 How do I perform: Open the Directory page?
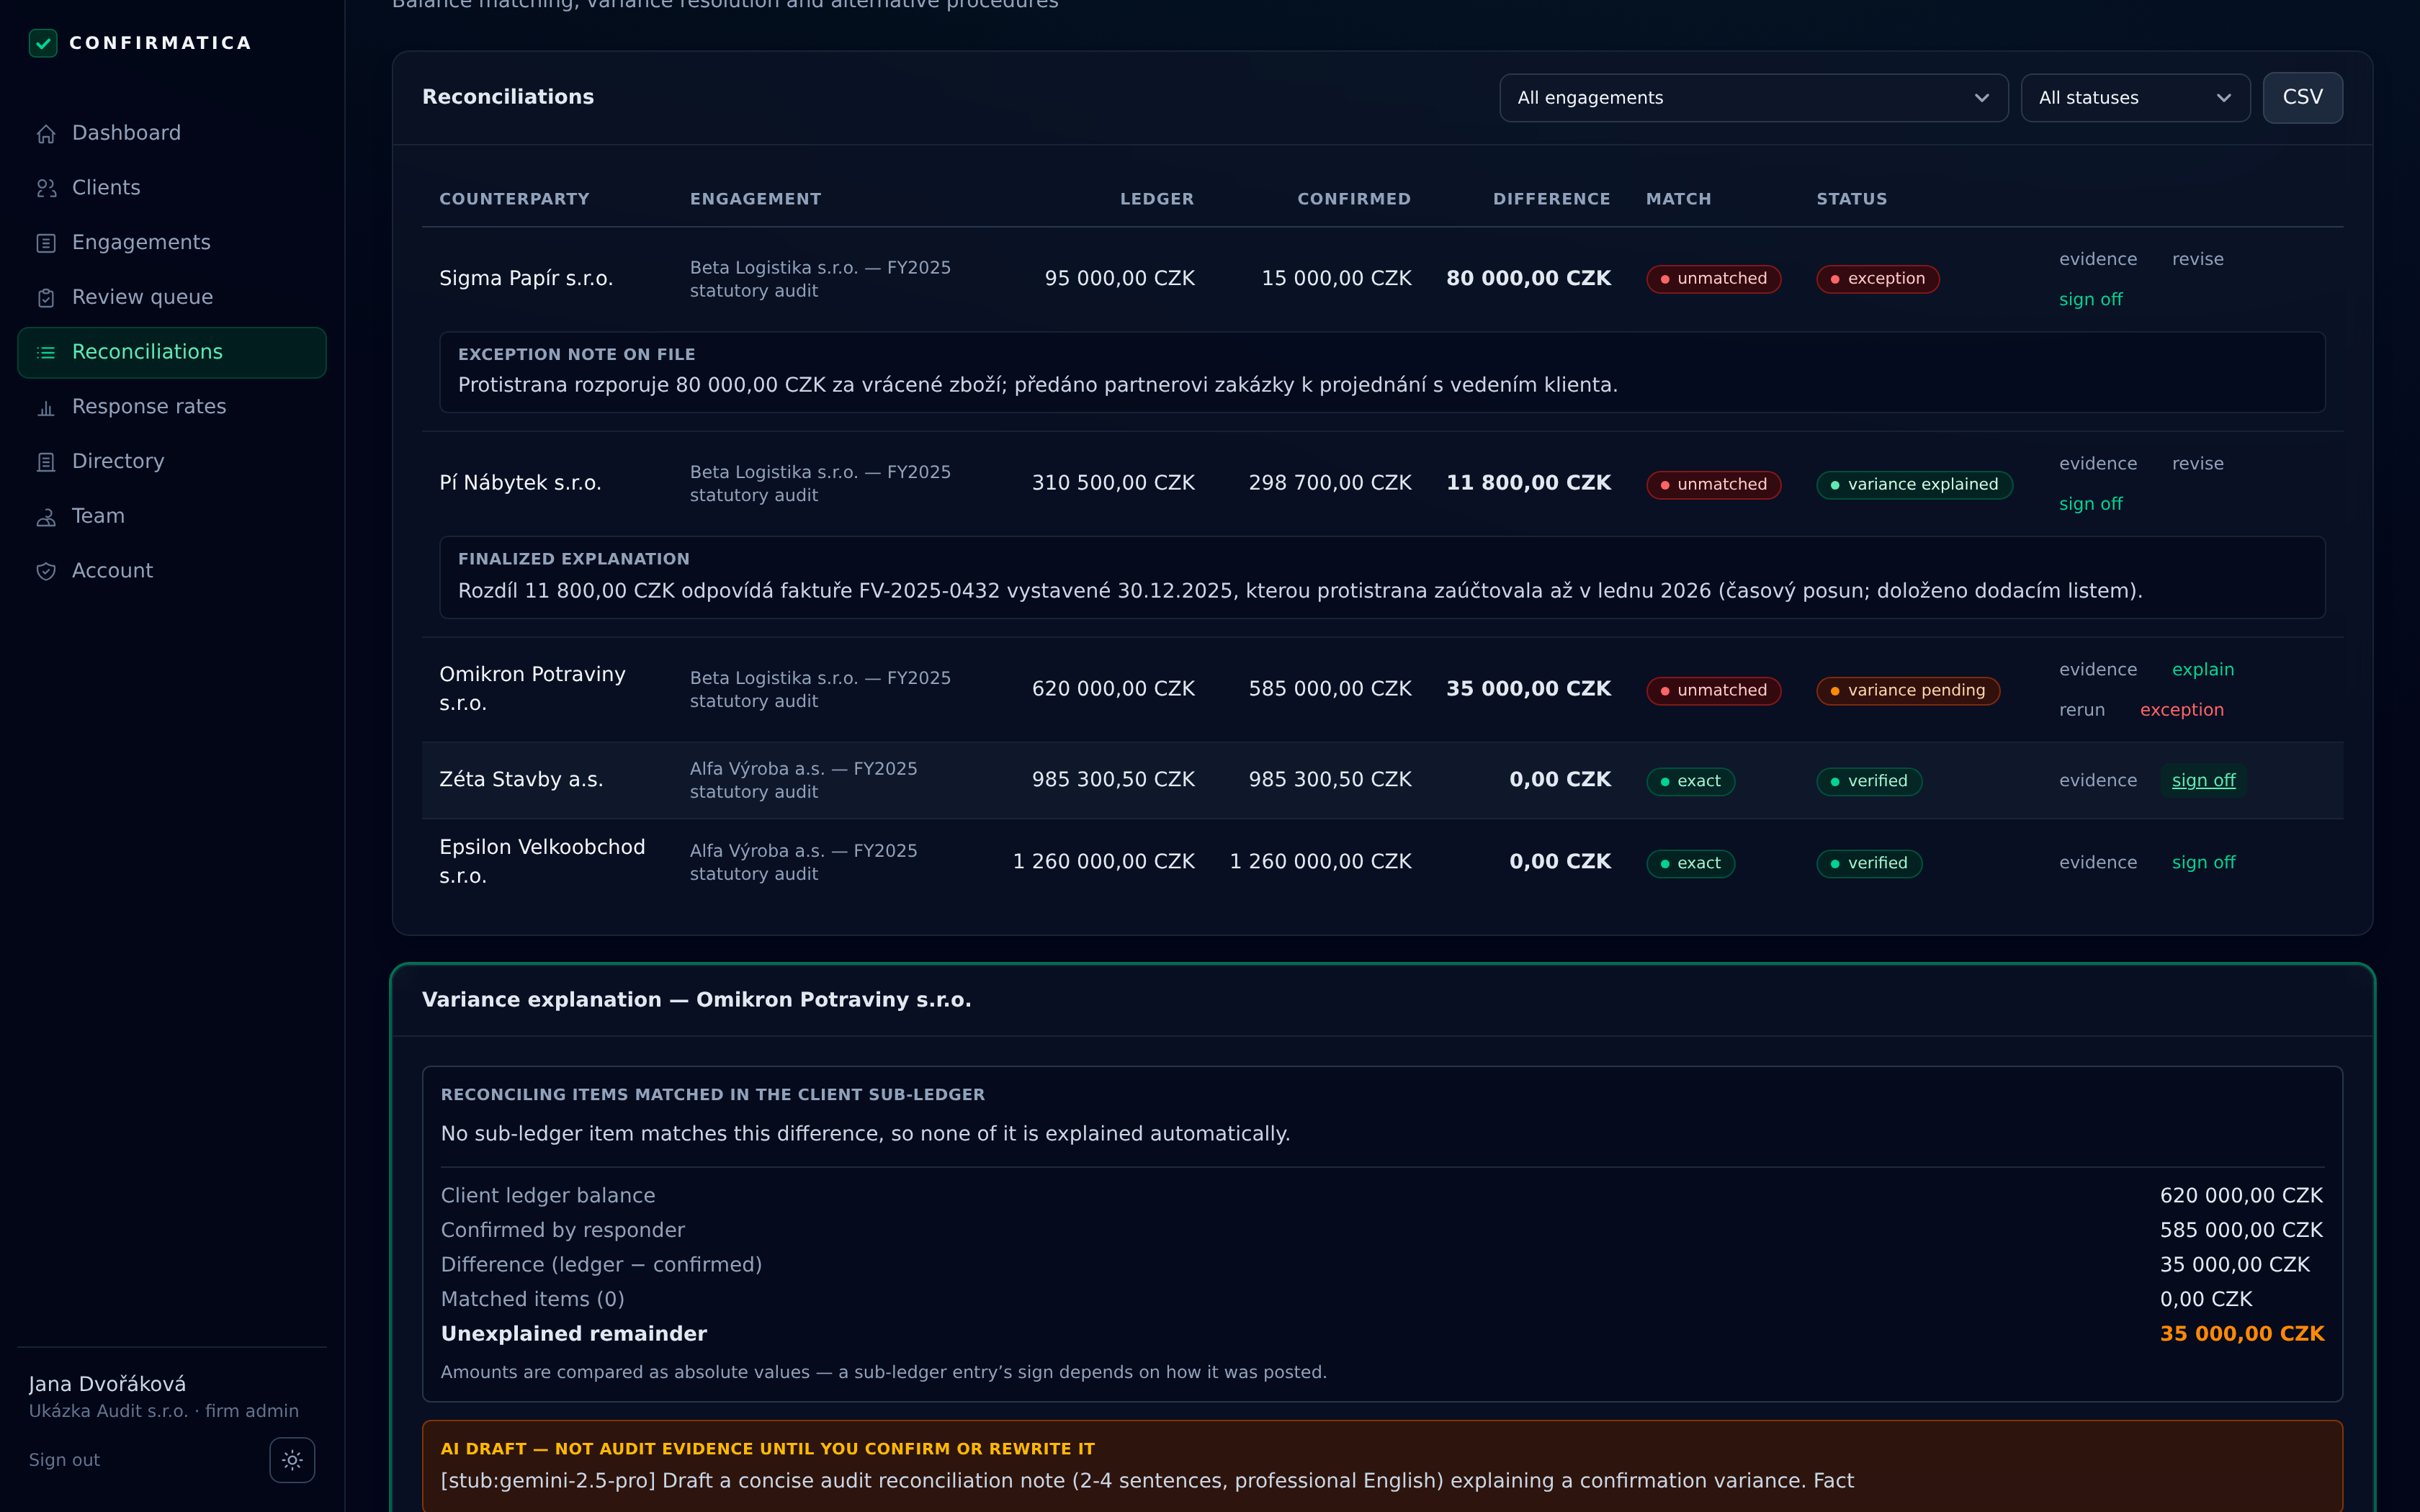point(172,461)
